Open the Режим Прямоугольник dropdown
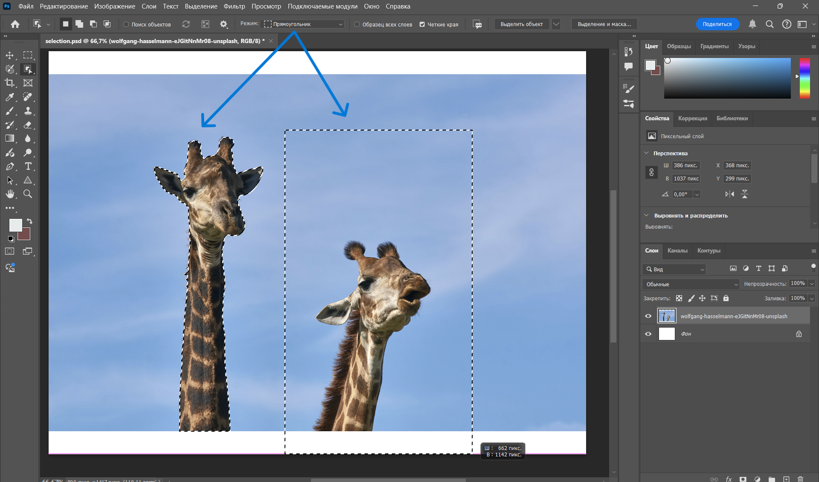The width and height of the screenshot is (819, 482). 303,24
